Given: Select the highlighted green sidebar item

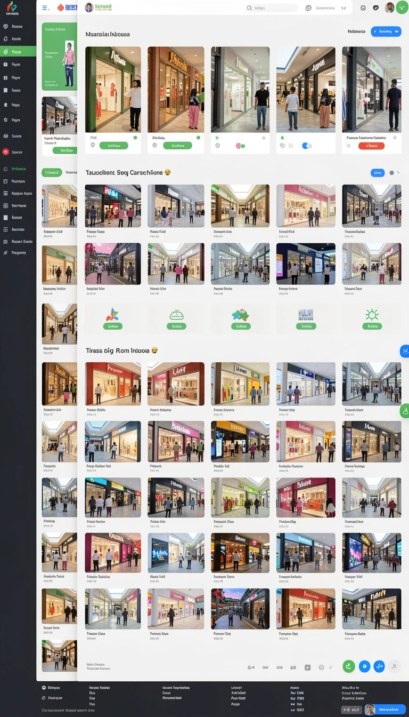Looking at the screenshot, I should tap(18, 52).
